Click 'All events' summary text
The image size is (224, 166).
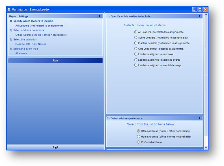(x=21, y=53)
